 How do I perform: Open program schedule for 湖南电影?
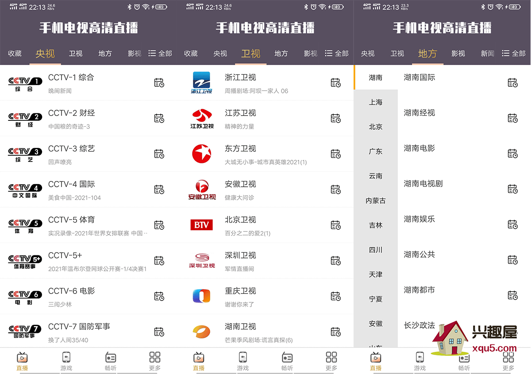[512, 154]
